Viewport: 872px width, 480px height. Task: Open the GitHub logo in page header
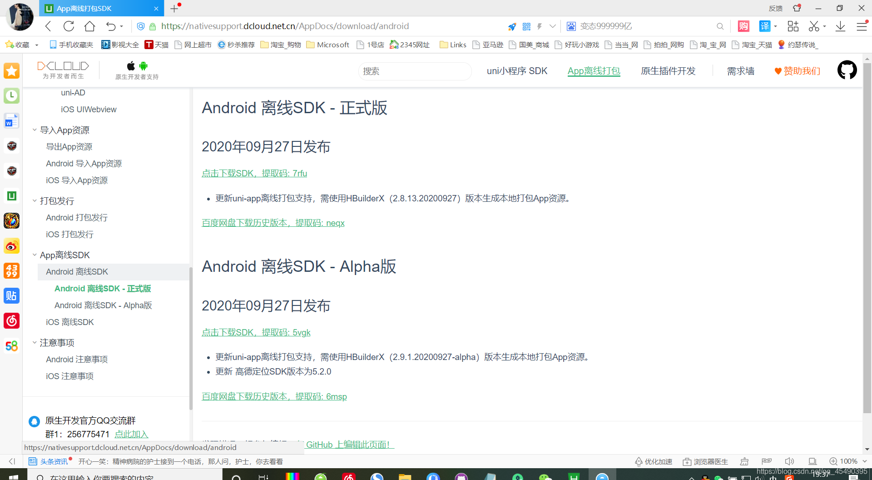coord(847,70)
